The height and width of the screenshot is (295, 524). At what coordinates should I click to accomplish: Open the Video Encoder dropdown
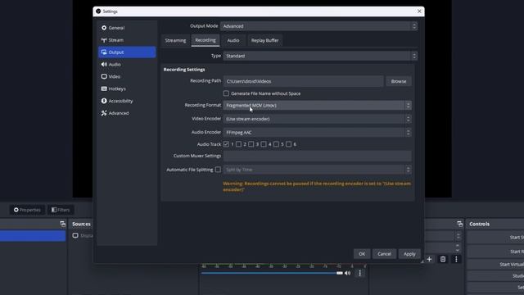click(x=317, y=119)
